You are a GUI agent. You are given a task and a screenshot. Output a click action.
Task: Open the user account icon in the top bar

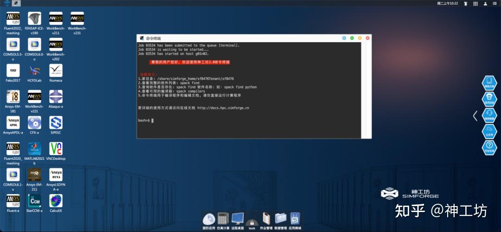coord(485,4)
